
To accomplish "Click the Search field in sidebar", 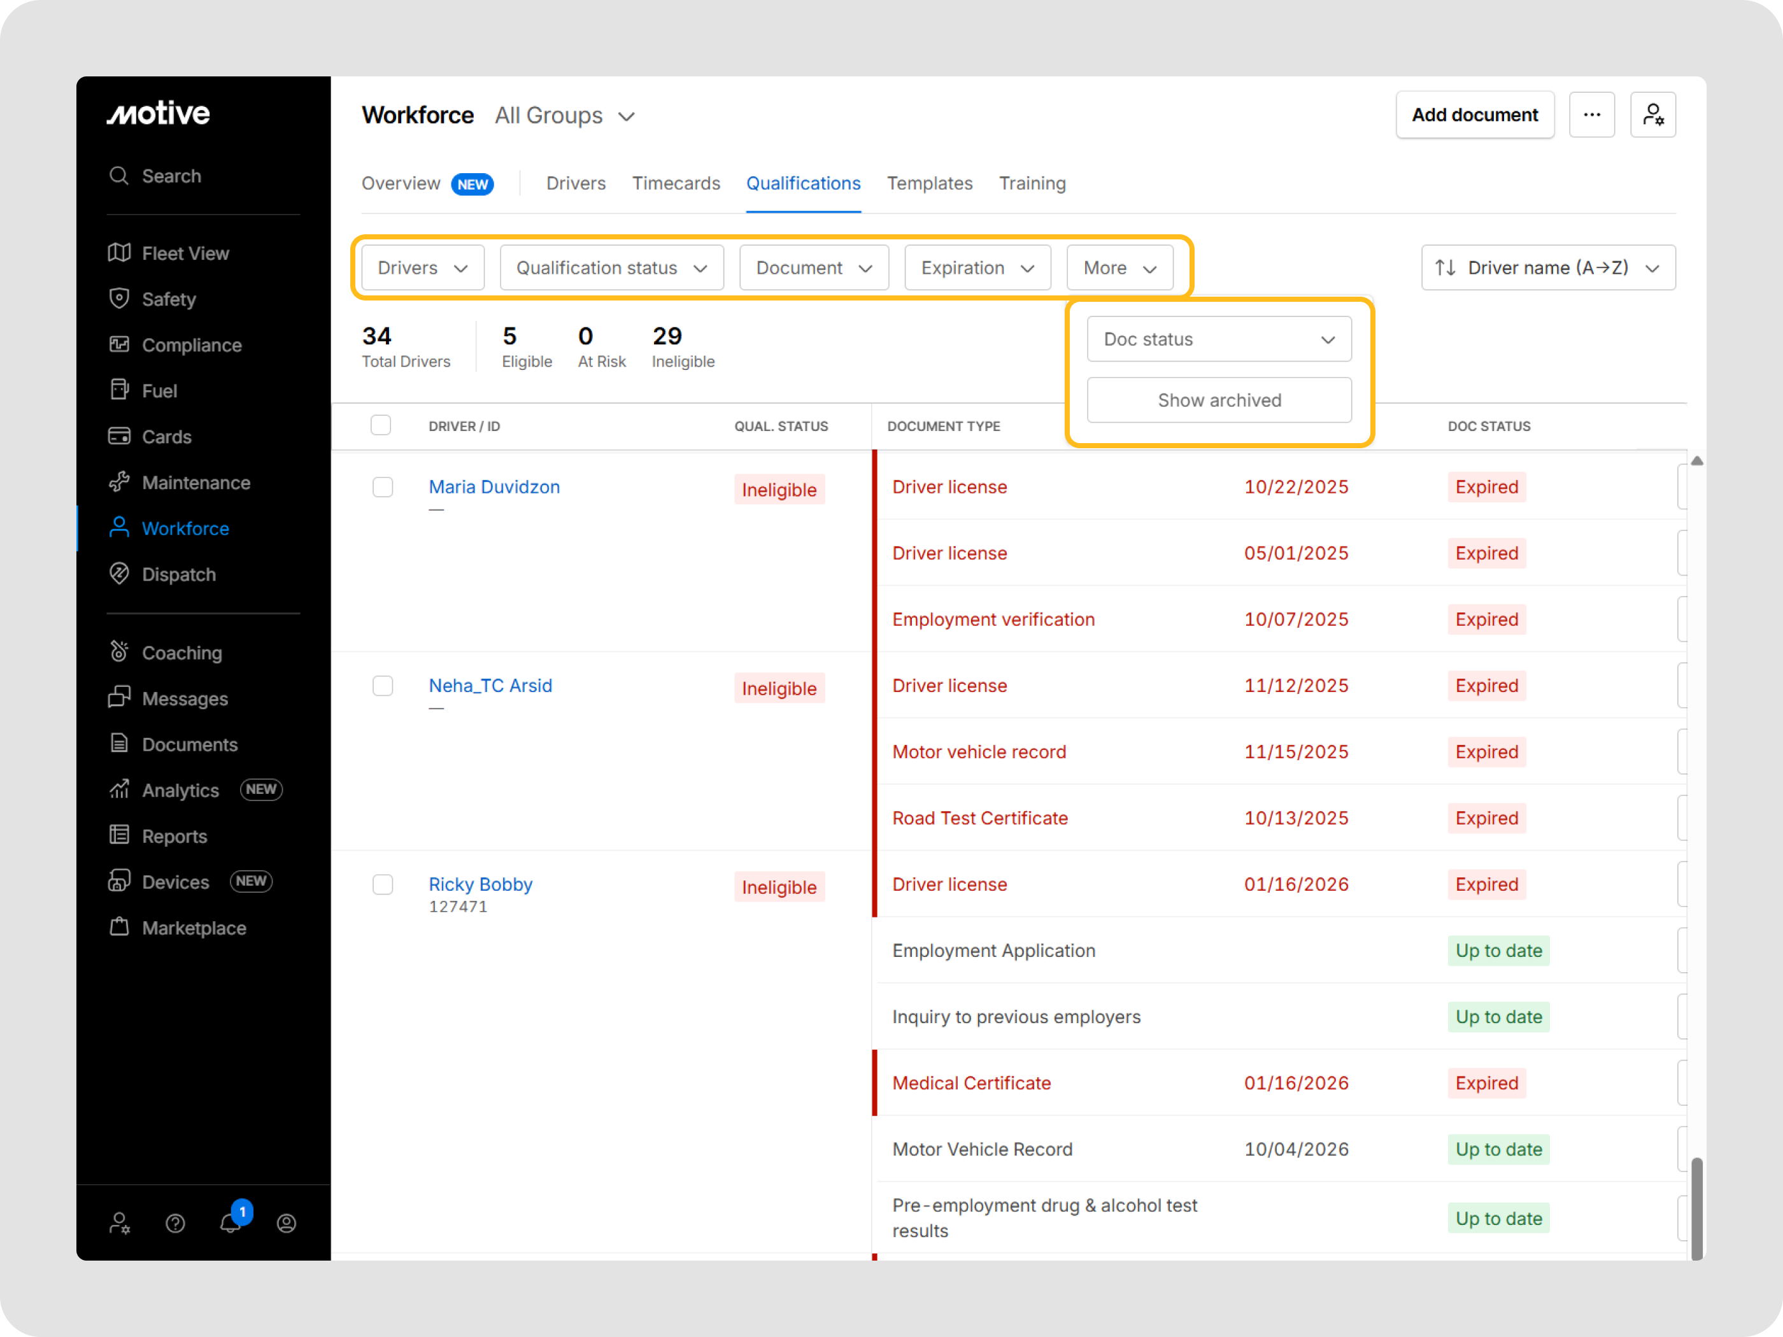I will pos(171,176).
